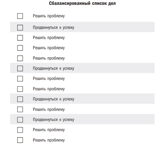Tick the fourth row's 'Решить проблему' checkbox

[x=20, y=48]
